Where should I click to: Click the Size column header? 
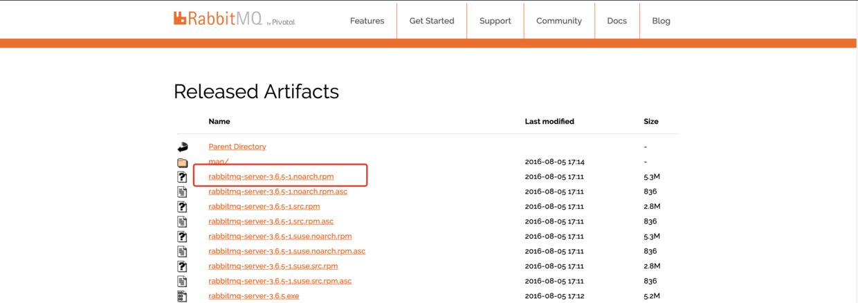click(651, 121)
